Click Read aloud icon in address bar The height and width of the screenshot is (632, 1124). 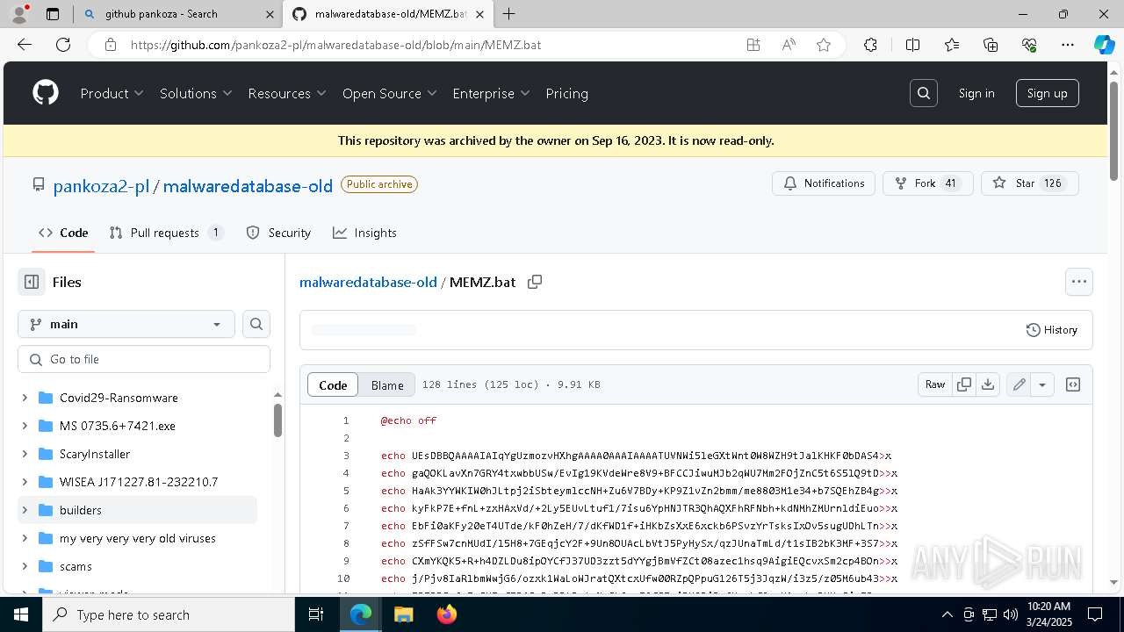coord(789,45)
